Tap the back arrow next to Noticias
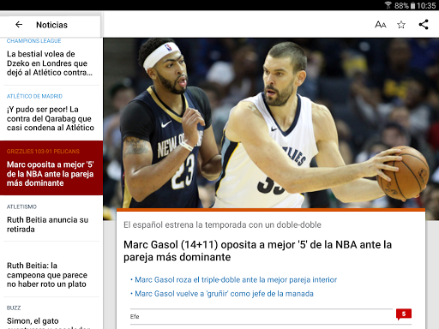Screen dimensions: 439x329 [19, 25]
